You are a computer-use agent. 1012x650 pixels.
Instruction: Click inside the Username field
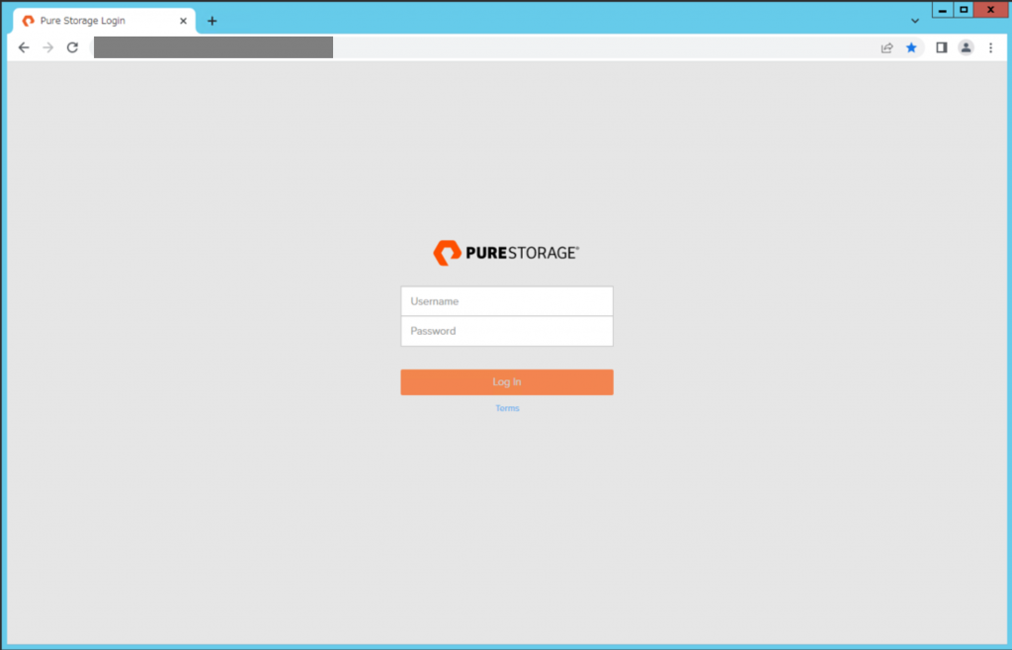pyautogui.click(x=506, y=301)
